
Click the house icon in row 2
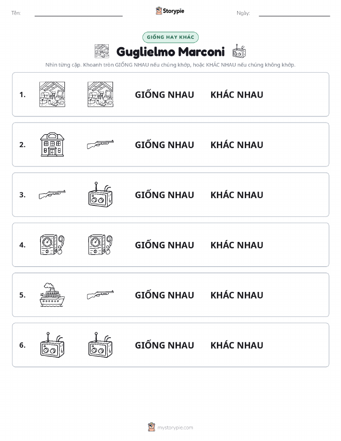[52, 145]
